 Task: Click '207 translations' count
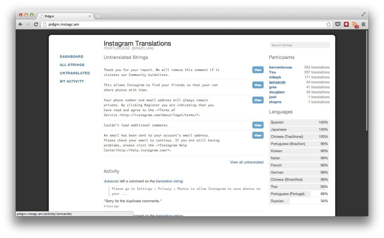(317, 72)
